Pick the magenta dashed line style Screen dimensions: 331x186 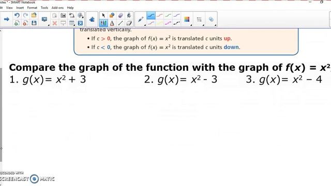pyautogui.click(x=168, y=23)
